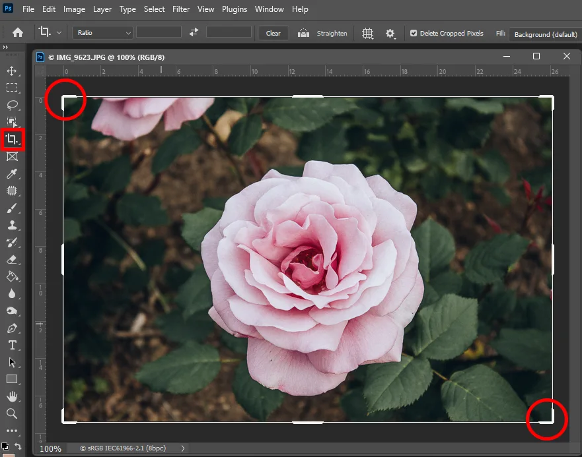Maximize the IMG_9623.JPG document window
This screenshot has width=582, height=457.
(536, 56)
